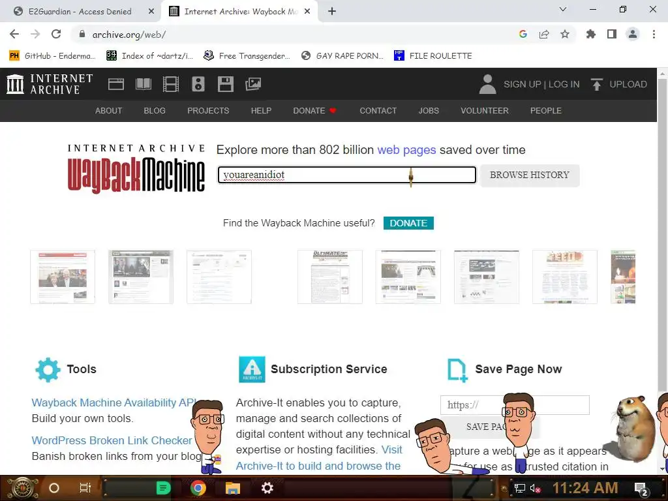Open the PROJECTS menu item
This screenshot has width=668, height=501.
(x=208, y=111)
